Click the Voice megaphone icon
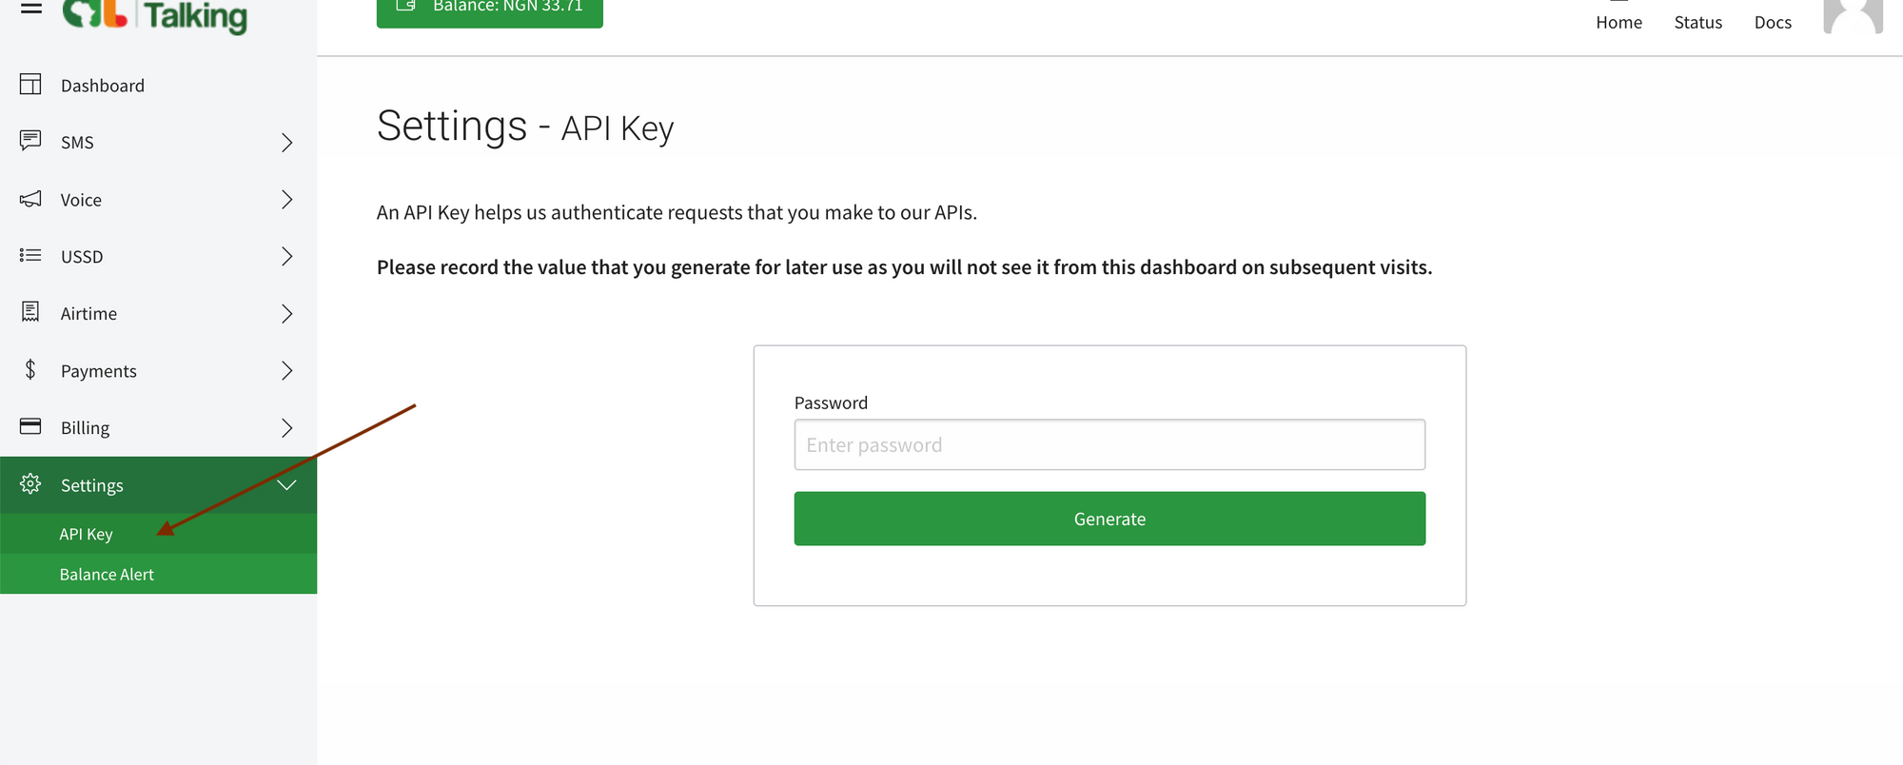 point(29,199)
